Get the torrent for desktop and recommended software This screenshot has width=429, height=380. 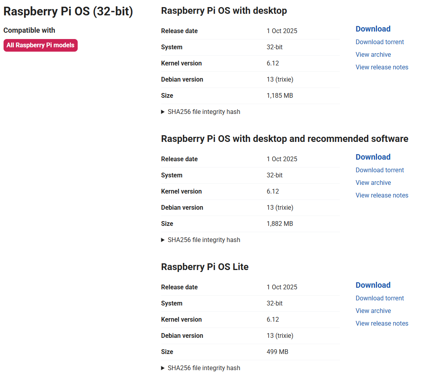tap(380, 170)
